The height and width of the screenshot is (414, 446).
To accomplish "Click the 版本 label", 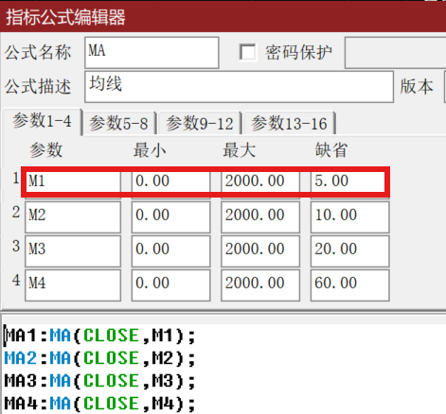I will (417, 86).
